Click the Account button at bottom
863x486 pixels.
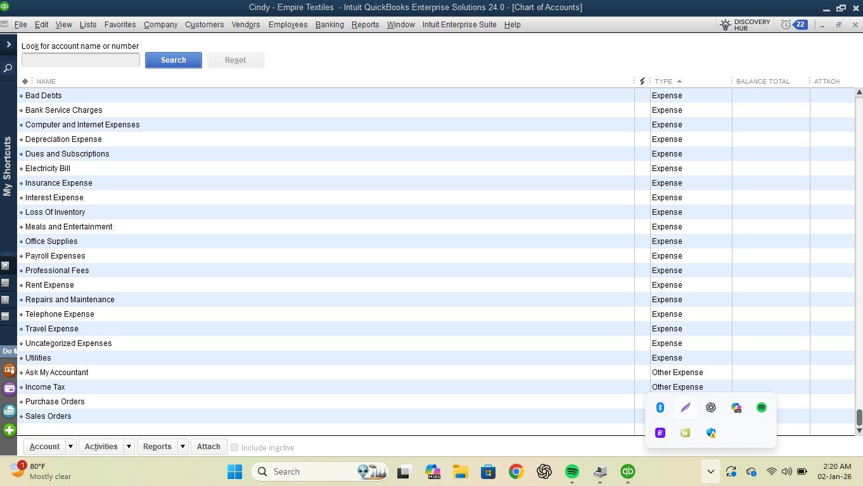point(44,447)
